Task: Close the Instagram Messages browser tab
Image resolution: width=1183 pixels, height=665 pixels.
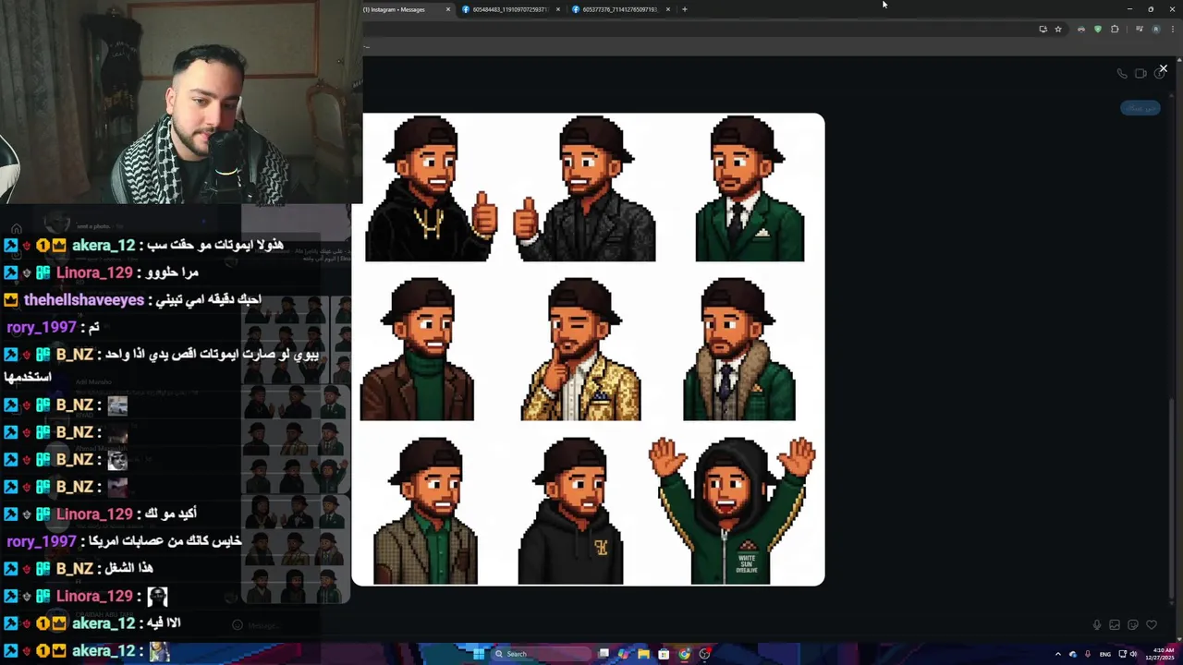Action: tap(448, 9)
